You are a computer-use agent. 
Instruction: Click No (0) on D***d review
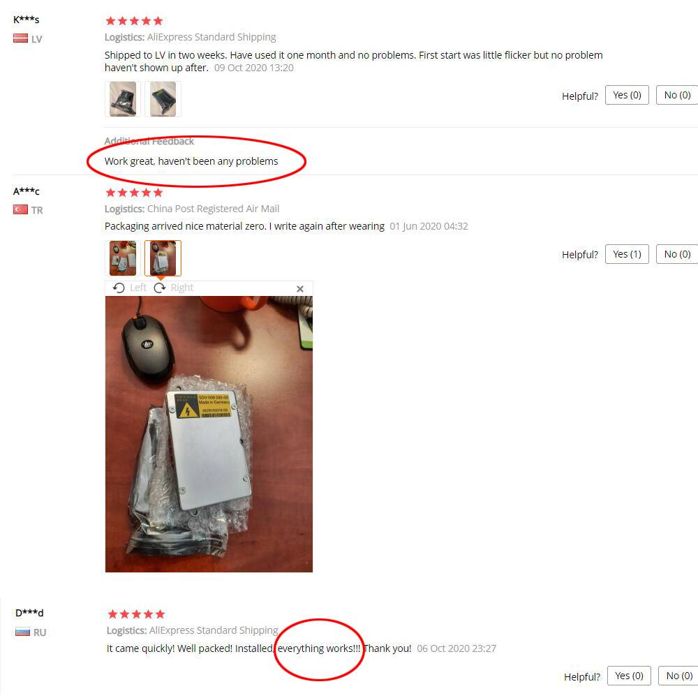pos(679,676)
